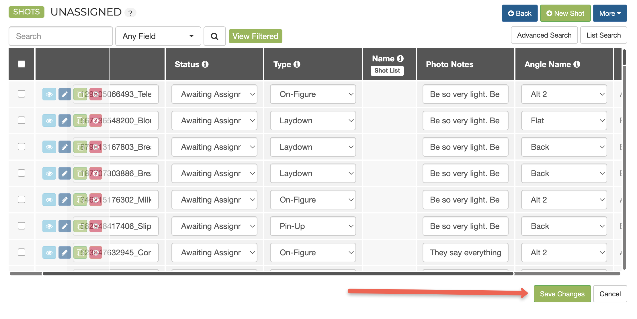Open Type dropdown showing Pin-Up
637x319 pixels.
coord(313,226)
